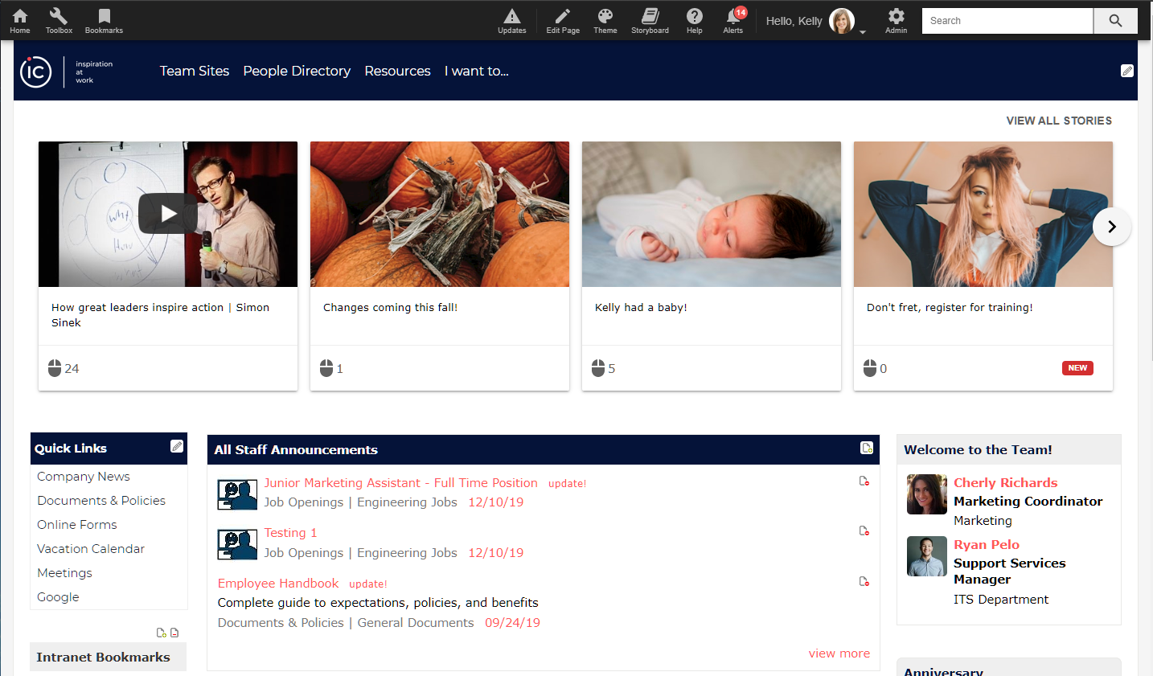The height and width of the screenshot is (676, 1153).
Task: Click document icon beside Testing 1
Action: (x=864, y=531)
